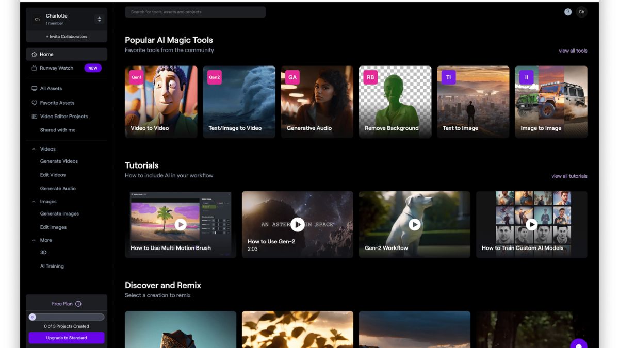Click the GA Generative Audio badge
This screenshot has width=619, height=348.
[292, 77]
